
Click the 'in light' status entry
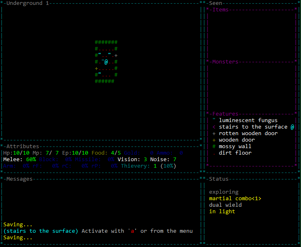[x=222, y=212]
